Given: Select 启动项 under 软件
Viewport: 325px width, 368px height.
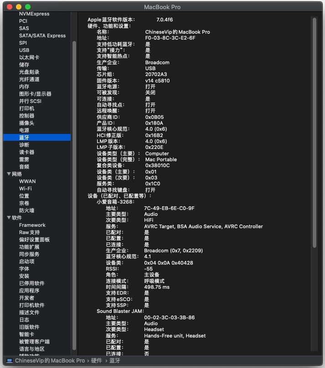Looking at the screenshot, I should pos(26,261).
